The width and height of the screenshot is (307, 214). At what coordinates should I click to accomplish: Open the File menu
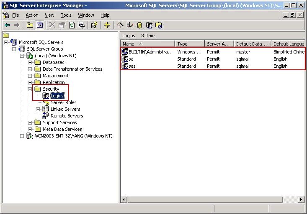[15, 15]
